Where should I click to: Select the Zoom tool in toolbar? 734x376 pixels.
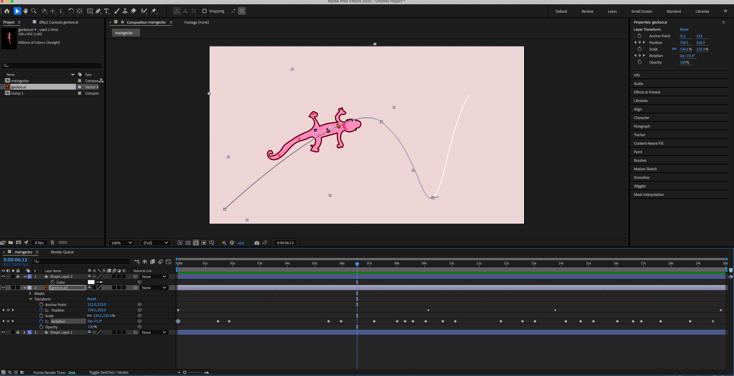(34, 11)
